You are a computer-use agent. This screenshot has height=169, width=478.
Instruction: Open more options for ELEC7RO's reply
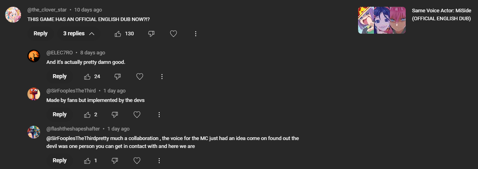(162, 77)
